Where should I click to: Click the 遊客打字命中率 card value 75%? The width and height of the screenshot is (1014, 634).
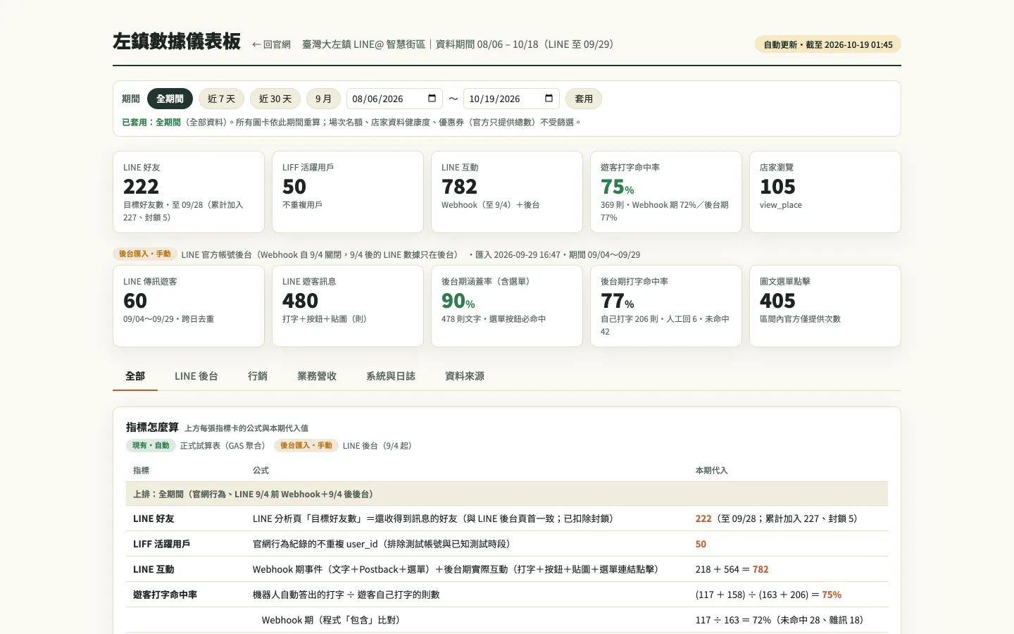[618, 187]
